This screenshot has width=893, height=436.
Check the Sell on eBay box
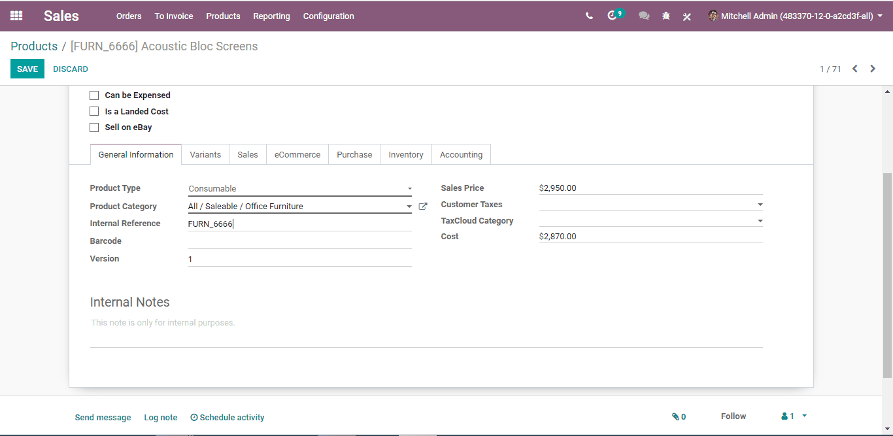(x=94, y=127)
